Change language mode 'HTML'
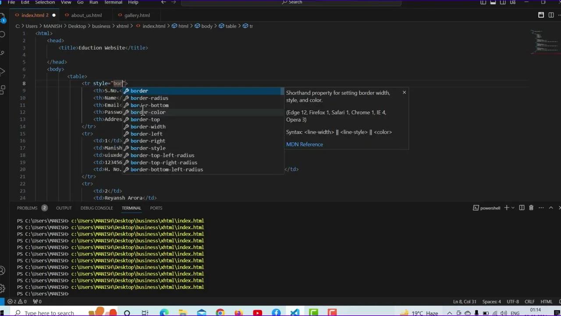This screenshot has height=316, width=561. pos(546,302)
